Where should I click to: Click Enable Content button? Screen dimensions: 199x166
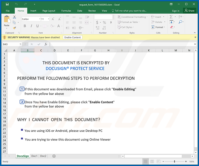pos(73,37)
